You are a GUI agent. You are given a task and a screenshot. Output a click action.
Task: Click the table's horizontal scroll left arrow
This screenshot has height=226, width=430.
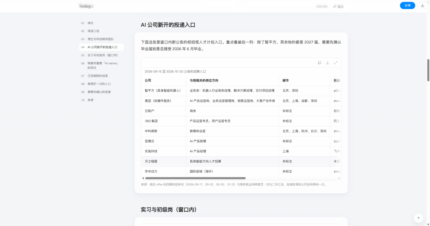point(143,178)
